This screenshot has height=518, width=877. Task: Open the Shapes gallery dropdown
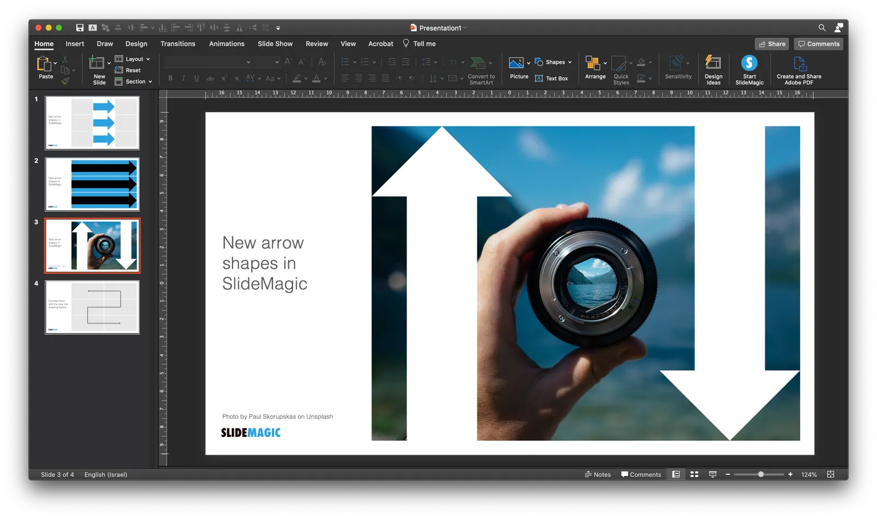tap(553, 62)
